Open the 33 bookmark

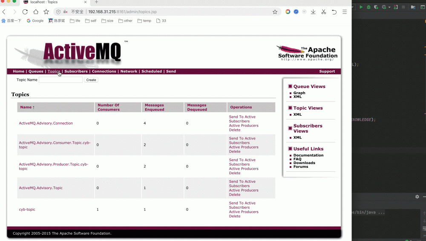(x=161, y=20)
